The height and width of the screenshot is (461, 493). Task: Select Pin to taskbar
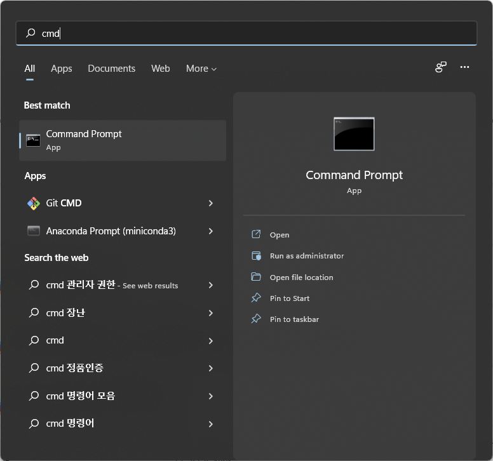coord(294,319)
